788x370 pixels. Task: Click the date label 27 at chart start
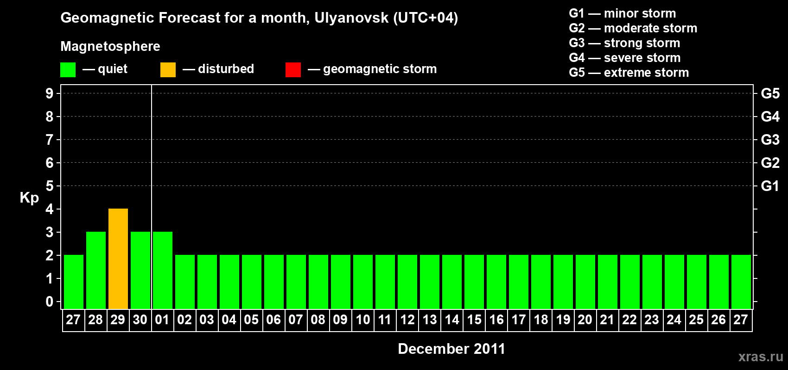click(73, 320)
